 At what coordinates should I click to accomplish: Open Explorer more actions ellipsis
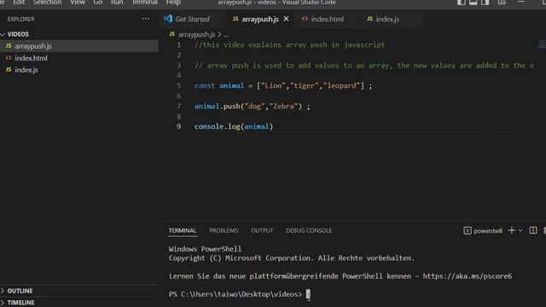[146, 19]
